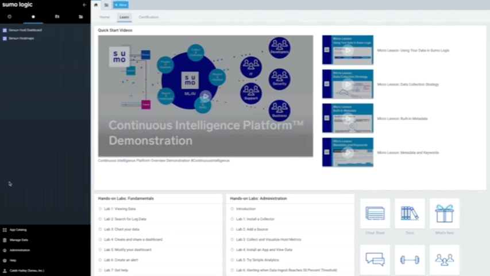Open Lab 5: Try Simple Analytics
Viewport: 490px width, 276px height.
click(x=257, y=260)
